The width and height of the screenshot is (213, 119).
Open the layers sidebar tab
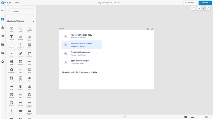point(2,28)
